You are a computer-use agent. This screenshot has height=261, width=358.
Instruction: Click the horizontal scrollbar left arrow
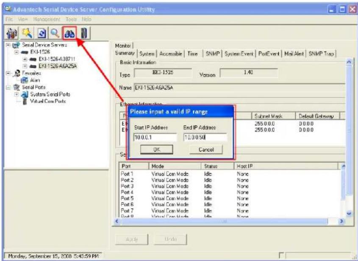click(117, 221)
